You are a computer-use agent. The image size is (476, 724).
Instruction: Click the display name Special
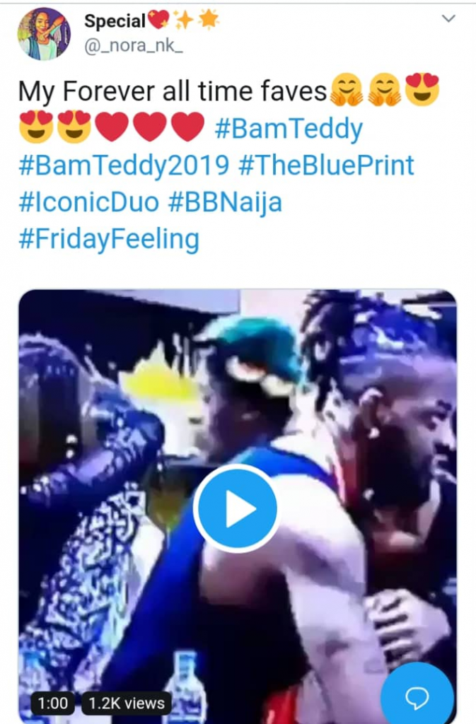(x=115, y=21)
